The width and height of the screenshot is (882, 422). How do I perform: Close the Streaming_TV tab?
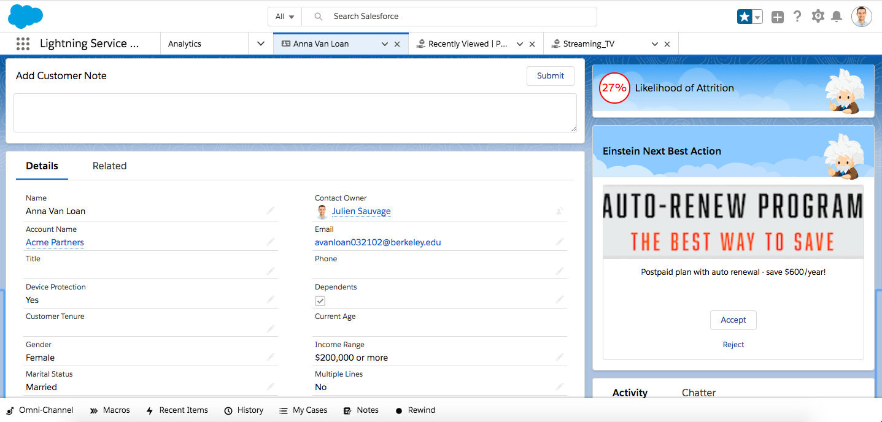[667, 44]
